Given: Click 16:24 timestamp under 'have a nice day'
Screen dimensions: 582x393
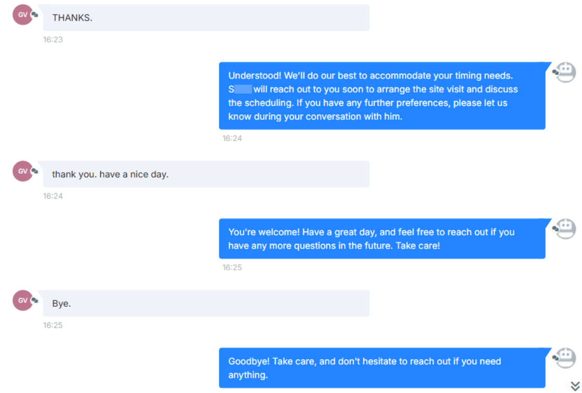Looking at the screenshot, I should click(x=52, y=196).
